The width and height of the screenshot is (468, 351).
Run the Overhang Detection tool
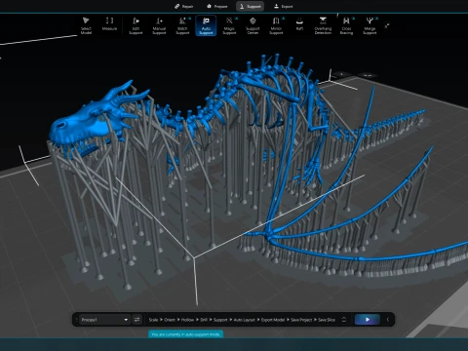(323, 25)
